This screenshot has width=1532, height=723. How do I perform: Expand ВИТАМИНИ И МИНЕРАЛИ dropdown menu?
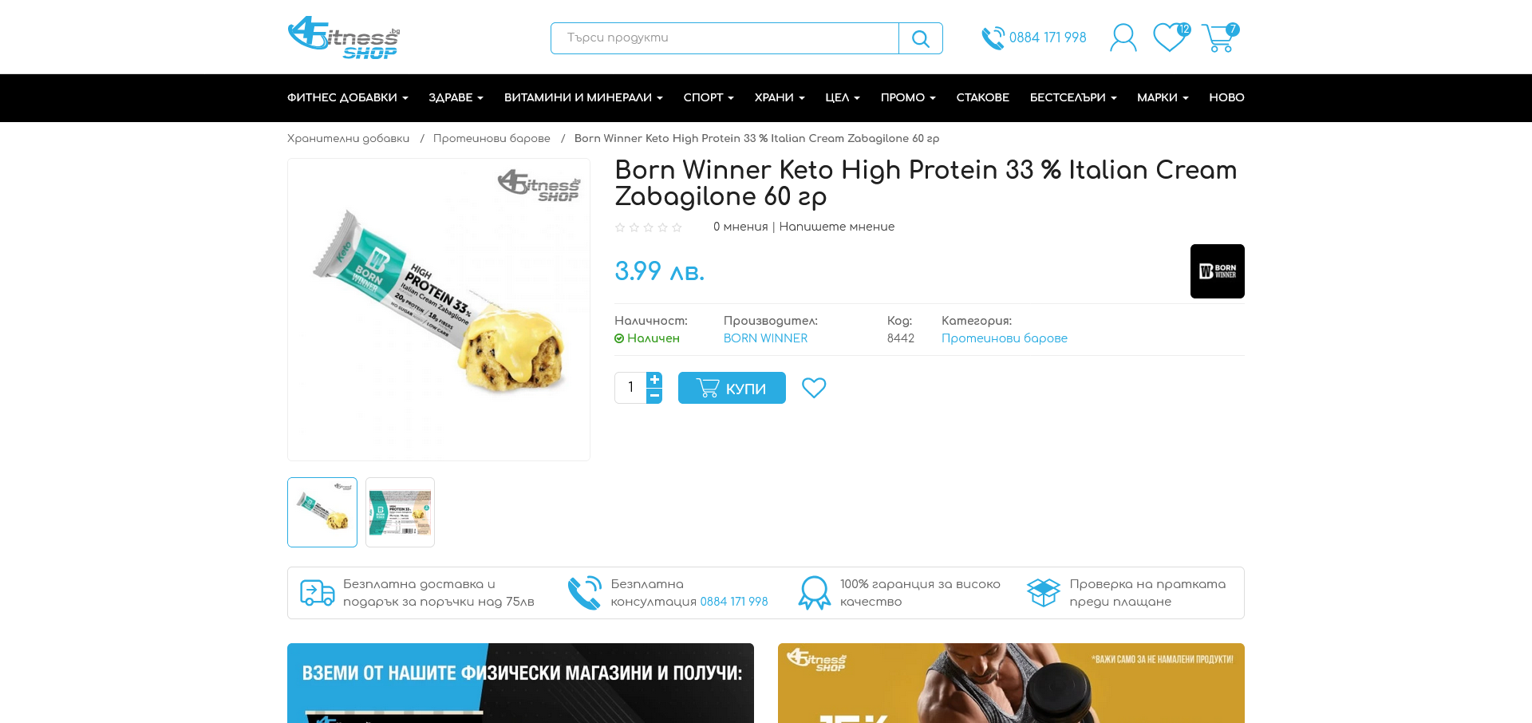(x=583, y=97)
